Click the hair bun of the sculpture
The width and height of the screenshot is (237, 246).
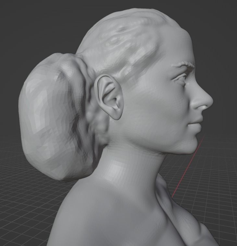pyautogui.click(x=55, y=117)
